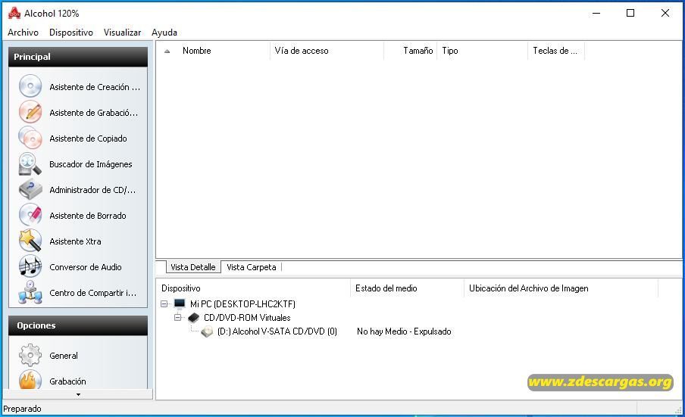Image resolution: width=685 pixels, height=417 pixels.
Task: Click the Asistente de Borrado label
Action: pyautogui.click(x=88, y=216)
